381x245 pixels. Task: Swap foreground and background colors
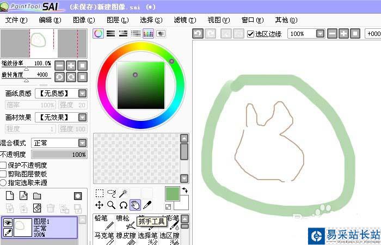[185, 190]
